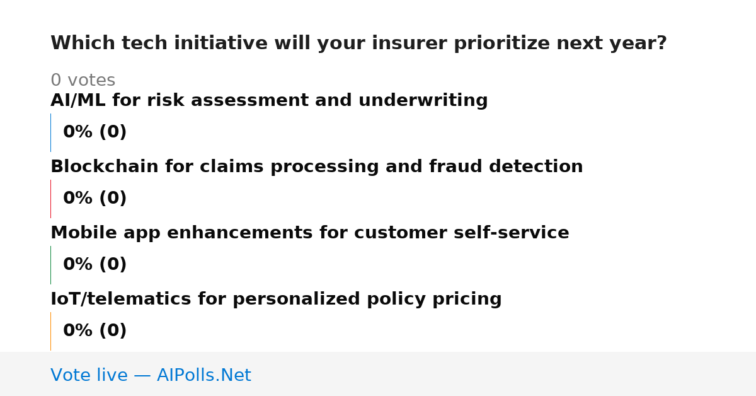Open the Vote live — AIPolls.Net link
Image resolution: width=756 pixels, height=396 pixels.
tap(151, 376)
